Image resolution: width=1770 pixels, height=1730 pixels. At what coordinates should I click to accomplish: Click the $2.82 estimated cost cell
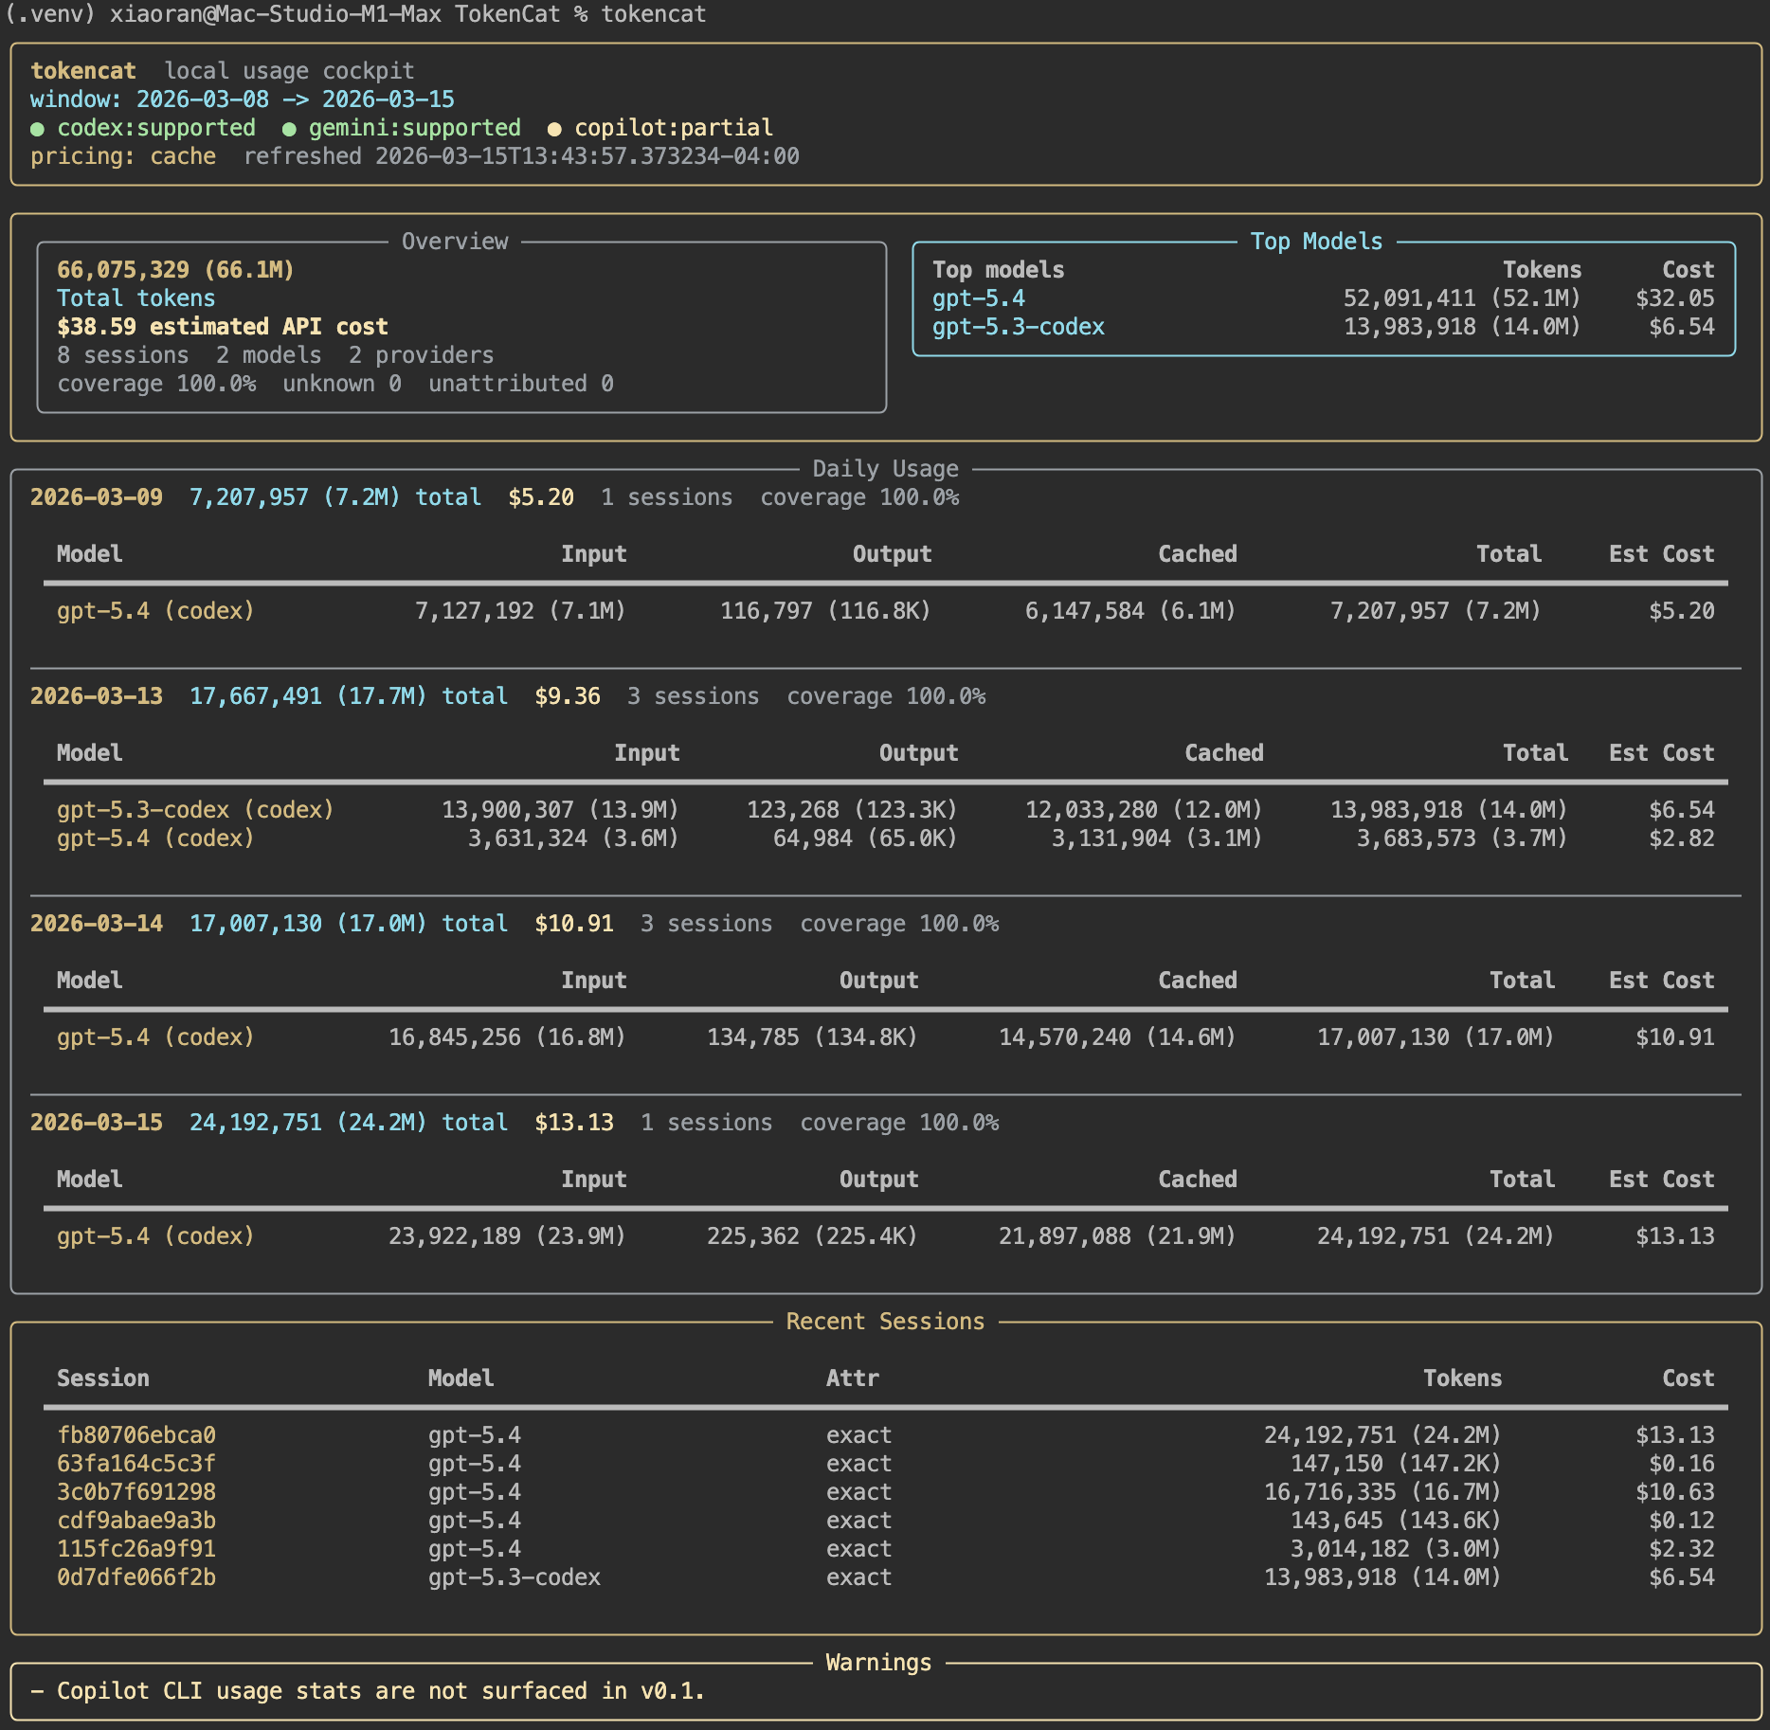pos(1682,838)
